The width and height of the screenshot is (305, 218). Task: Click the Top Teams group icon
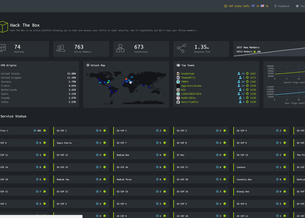(x=178, y=65)
